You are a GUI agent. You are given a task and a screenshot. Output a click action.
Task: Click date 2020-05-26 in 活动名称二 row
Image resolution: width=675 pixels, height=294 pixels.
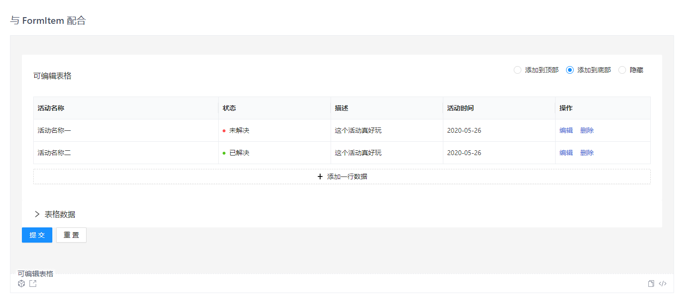(x=499, y=153)
